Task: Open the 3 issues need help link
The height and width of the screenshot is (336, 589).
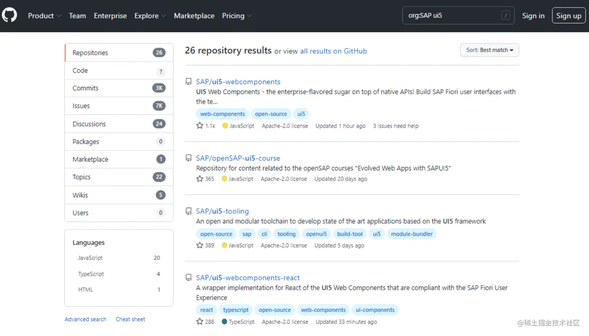Action: click(x=396, y=126)
